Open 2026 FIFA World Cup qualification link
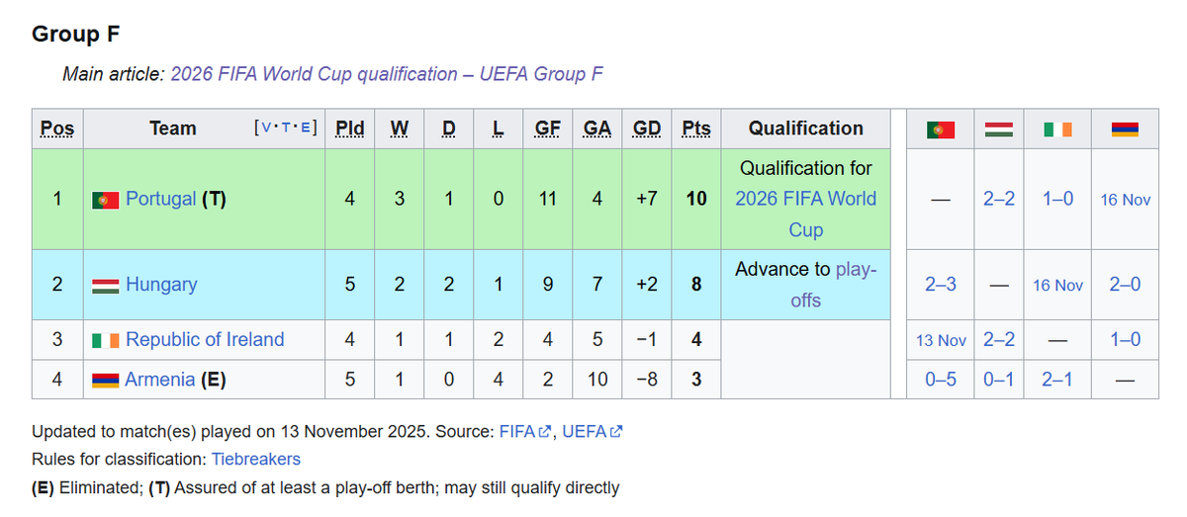This screenshot has height=517, width=1187. click(805, 199)
